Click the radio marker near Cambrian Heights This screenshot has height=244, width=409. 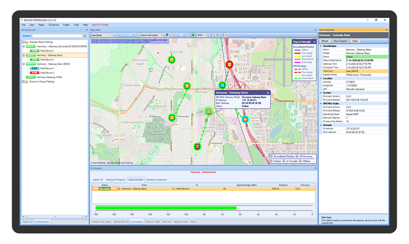point(172,118)
